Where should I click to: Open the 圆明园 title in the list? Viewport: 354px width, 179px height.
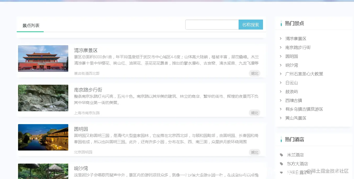(x=81, y=129)
